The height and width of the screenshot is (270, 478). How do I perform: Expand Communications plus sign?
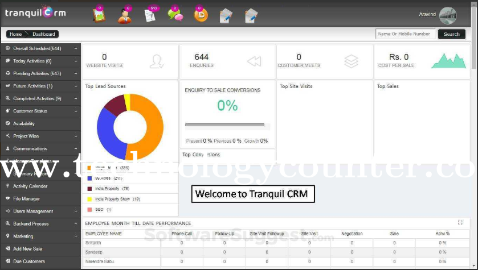(76, 148)
